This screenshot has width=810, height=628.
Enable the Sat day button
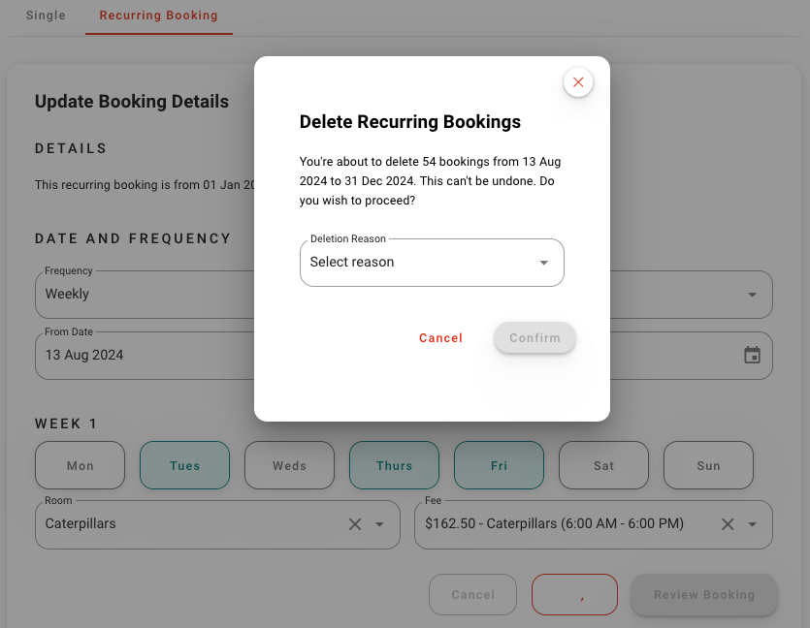pyautogui.click(x=603, y=465)
